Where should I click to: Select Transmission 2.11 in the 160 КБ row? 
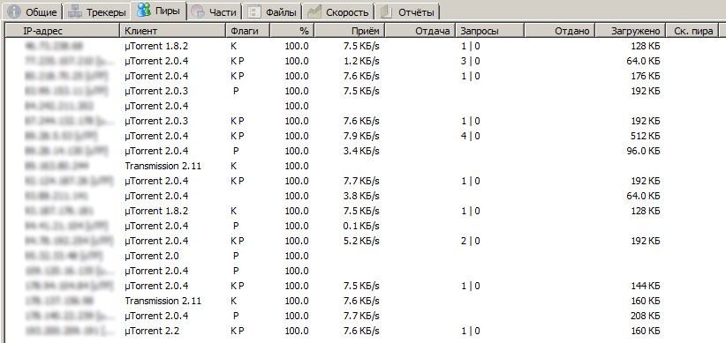(x=163, y=301)
